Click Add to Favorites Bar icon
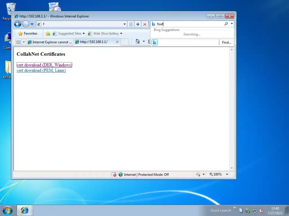Image resolution: width=289 pixels, height=216 pixels. pyautogui.click(x=48, y=33)
